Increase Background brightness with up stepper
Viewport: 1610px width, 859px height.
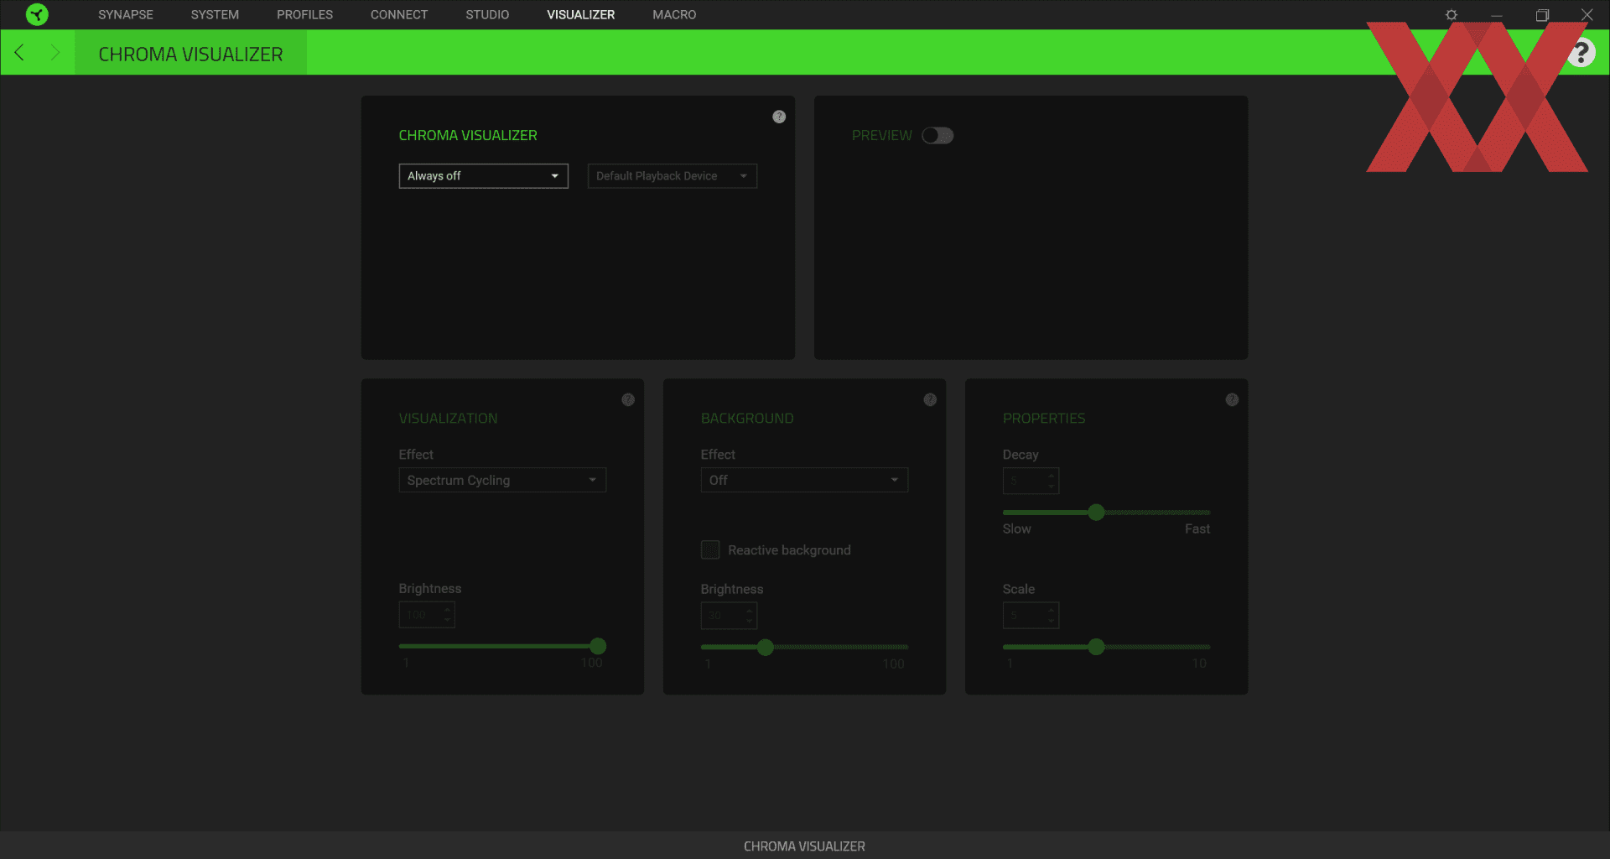click(749, 610)
